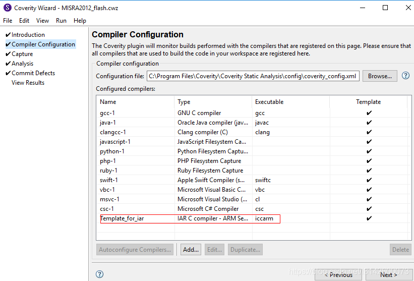Viewport: 414px width, 281px height.
Task: Go to Commit Defects step in sidebar
Action: pyautogui.click(x=33, y=73)
